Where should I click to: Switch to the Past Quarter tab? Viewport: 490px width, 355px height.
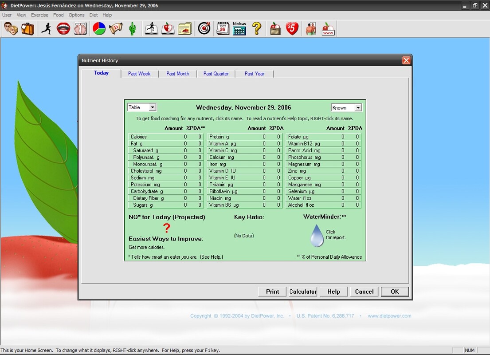216,74
